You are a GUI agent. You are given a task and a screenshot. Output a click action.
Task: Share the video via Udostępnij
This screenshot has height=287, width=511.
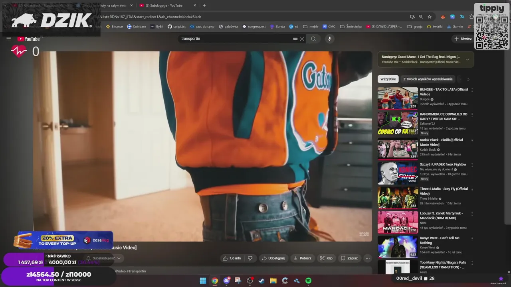coord(273,258)
